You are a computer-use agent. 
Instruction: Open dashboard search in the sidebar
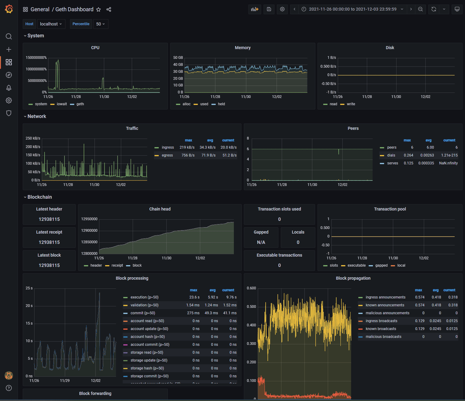(x=9, y=36)
